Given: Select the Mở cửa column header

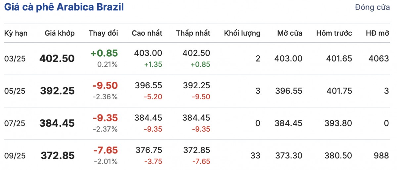Looking at the screenshot, I should click(x=289, y=33).
